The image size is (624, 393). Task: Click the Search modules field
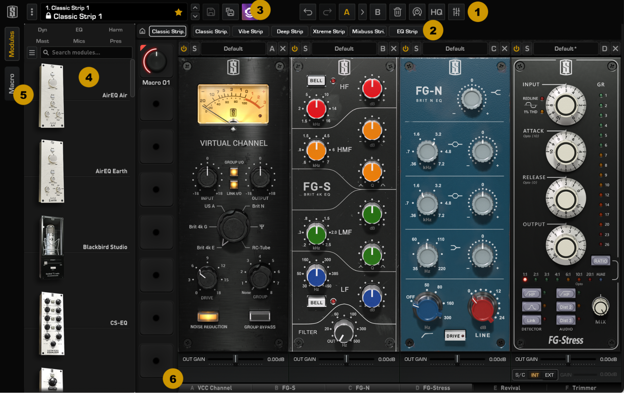click(86, 52)
